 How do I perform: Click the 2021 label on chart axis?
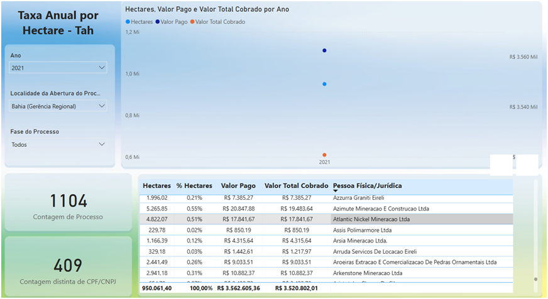(324, 162)
